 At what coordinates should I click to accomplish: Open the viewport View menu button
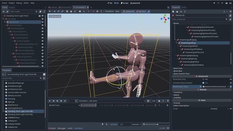coord(117,11)
